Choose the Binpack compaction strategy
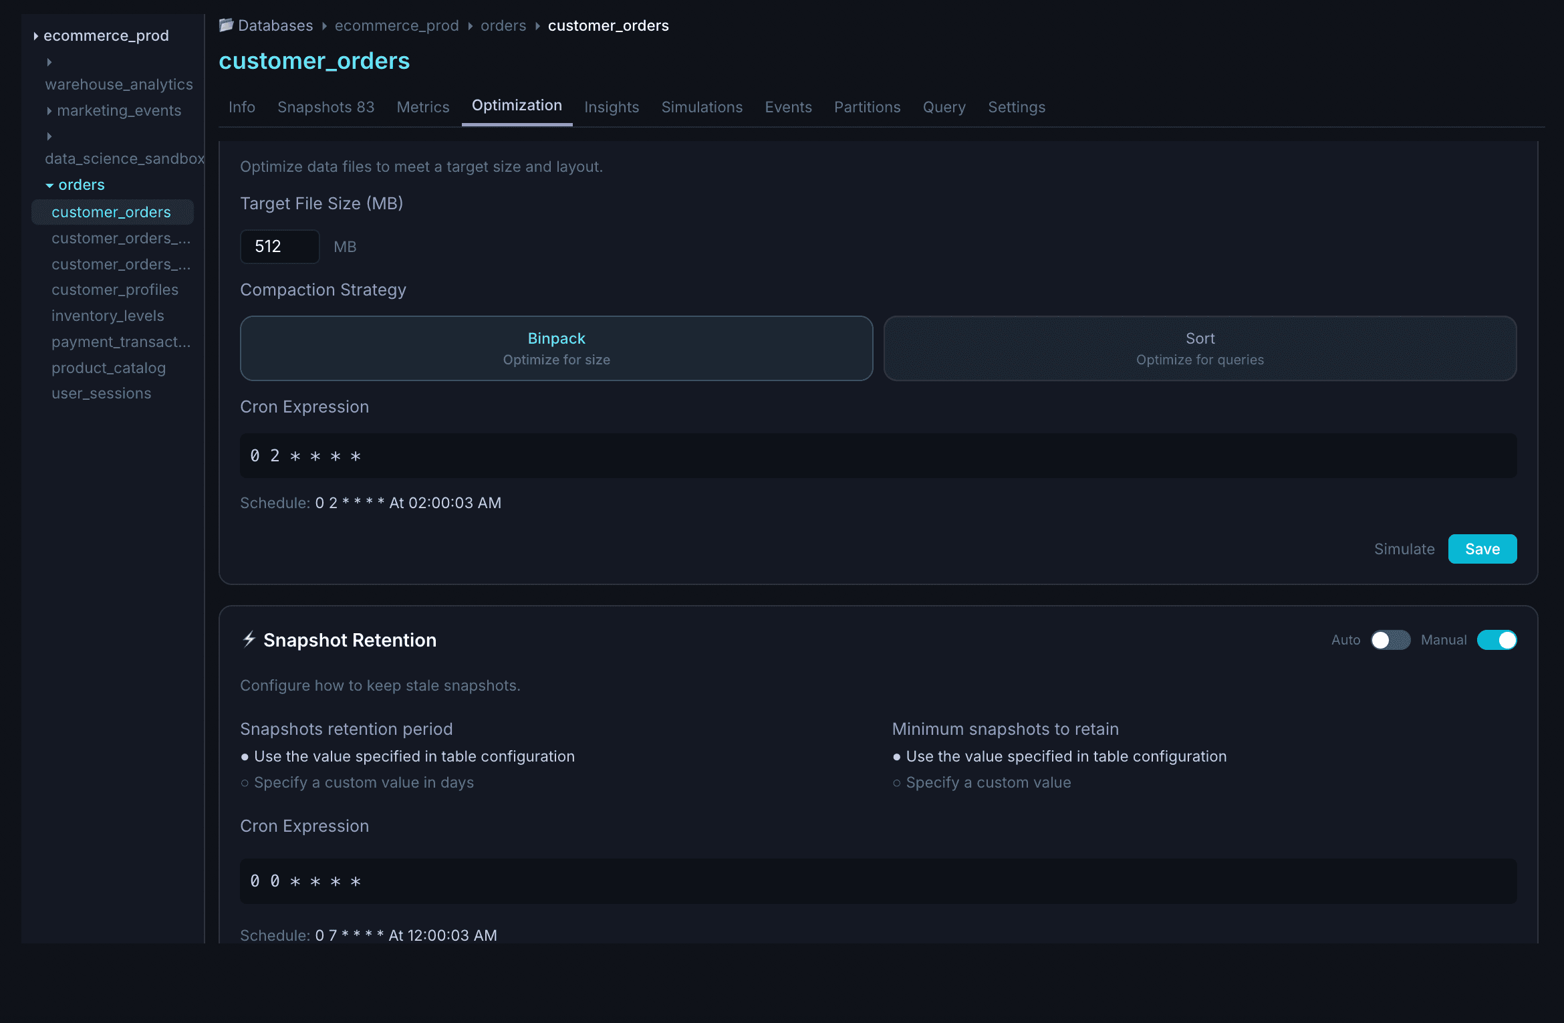Screen dimensions: 1564x1023 tap(556, 348)
